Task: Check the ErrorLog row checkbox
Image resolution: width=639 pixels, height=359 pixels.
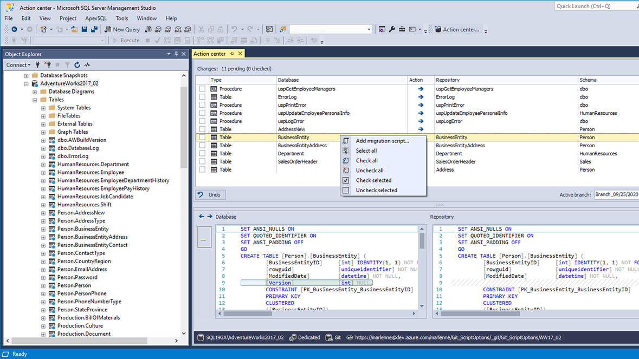Action: (x=202, y=97)
